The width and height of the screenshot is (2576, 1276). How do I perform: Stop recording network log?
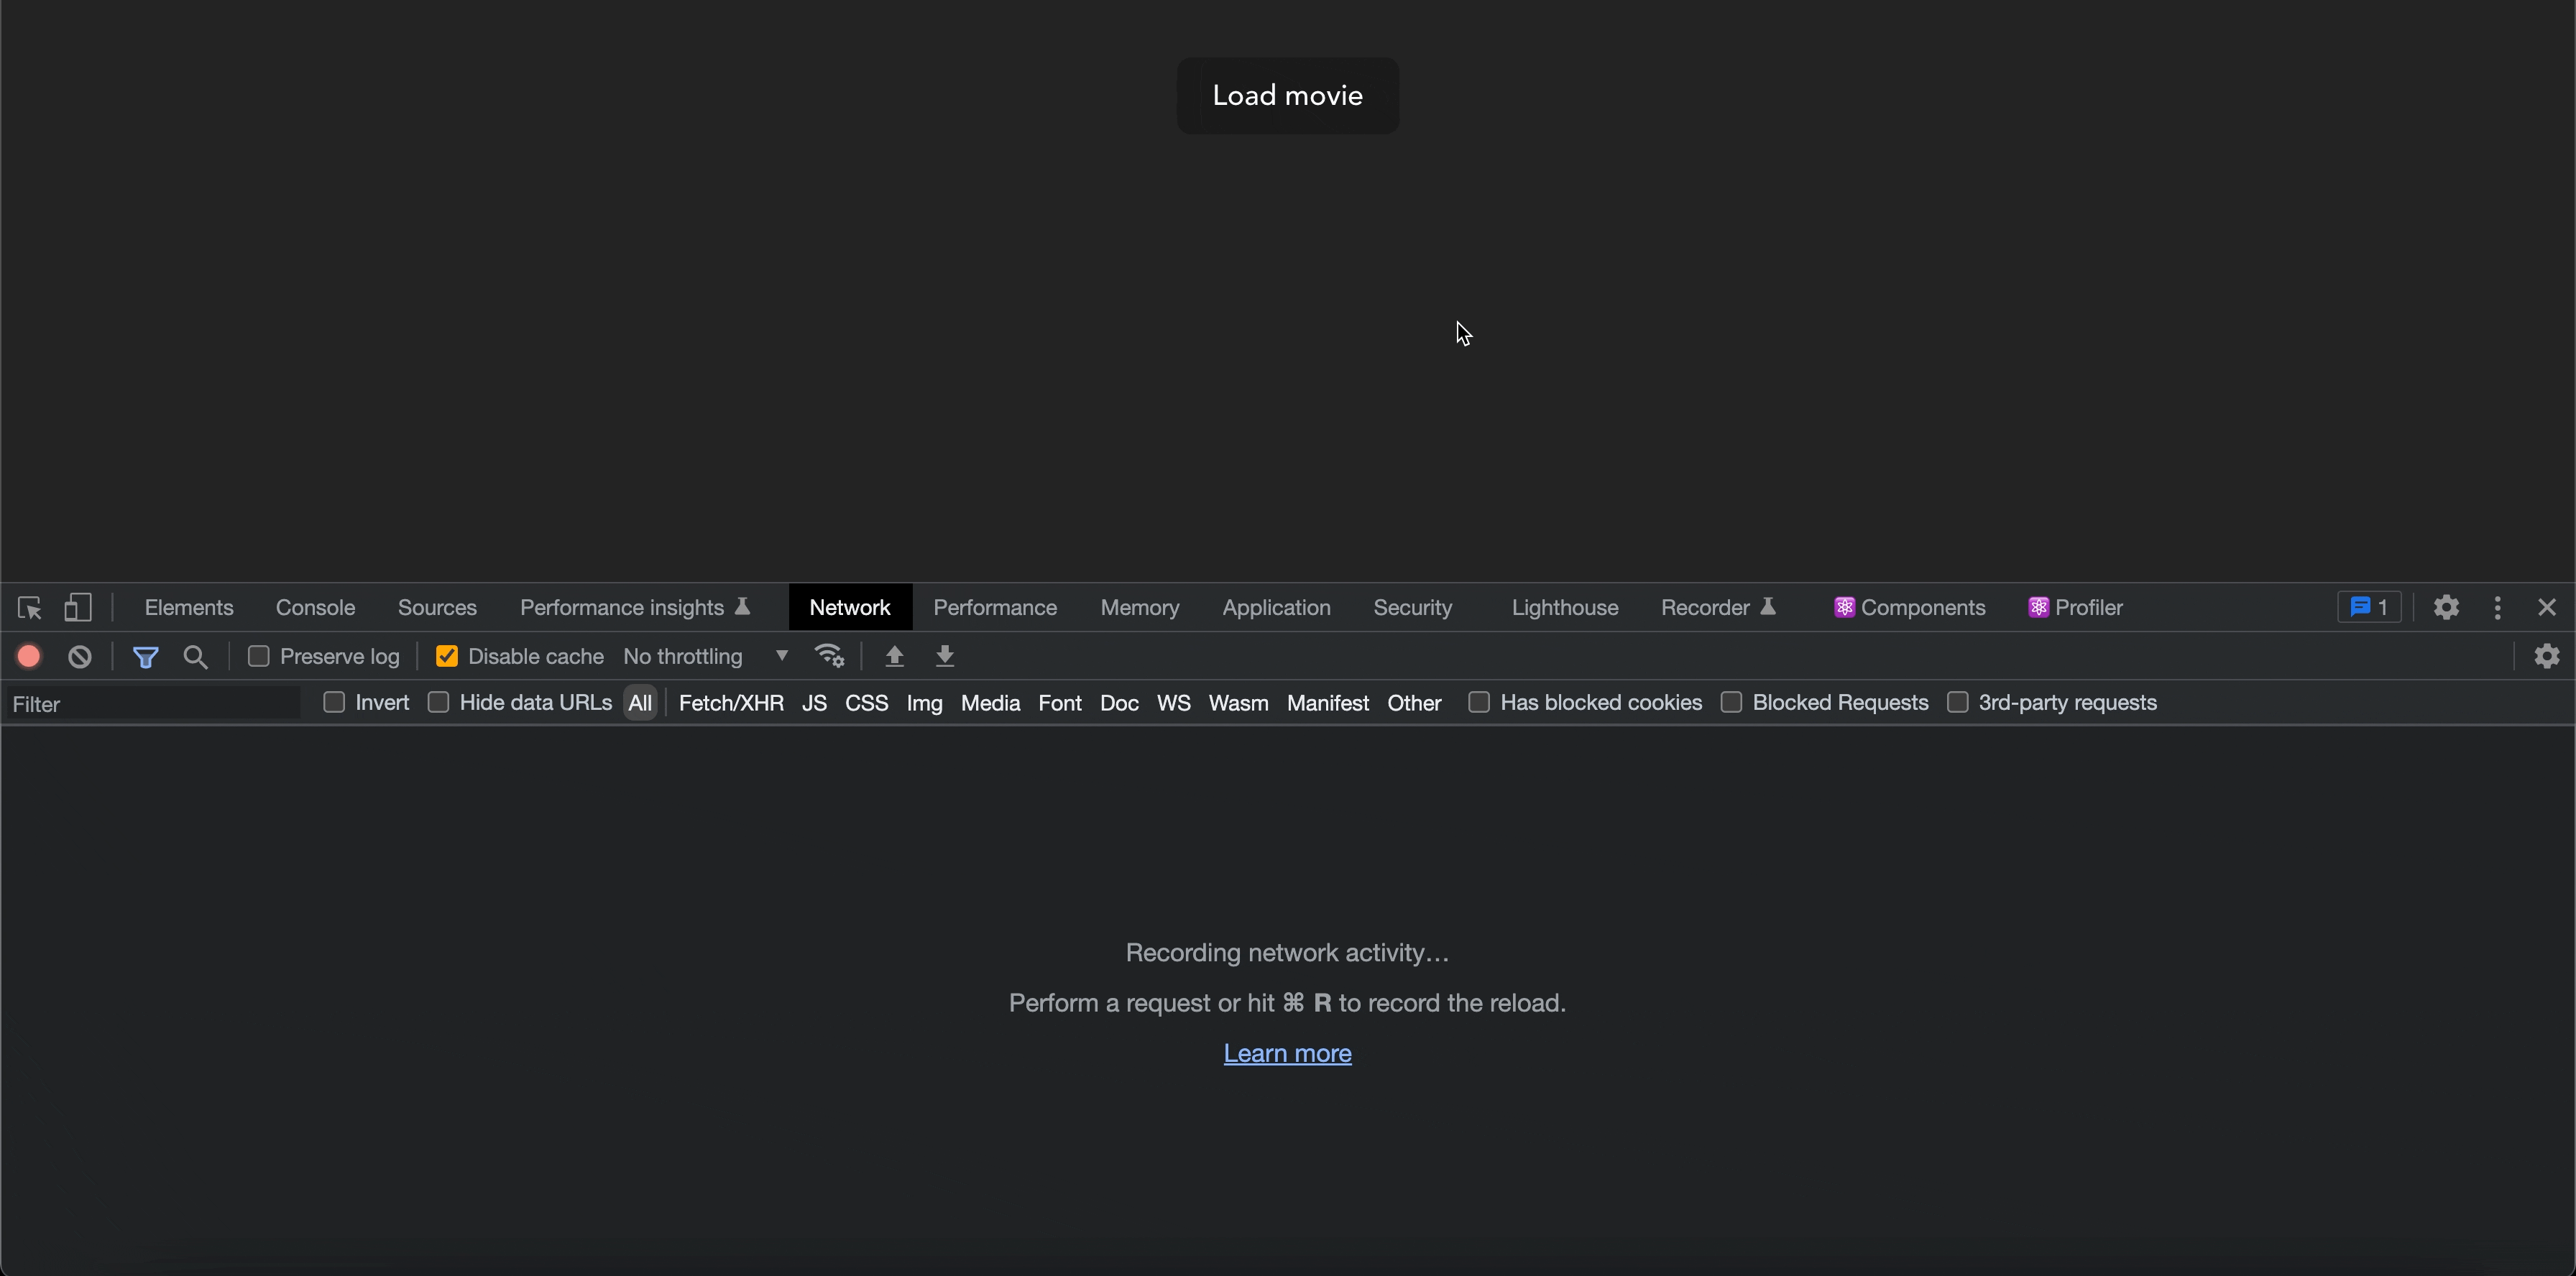point(29,657)
